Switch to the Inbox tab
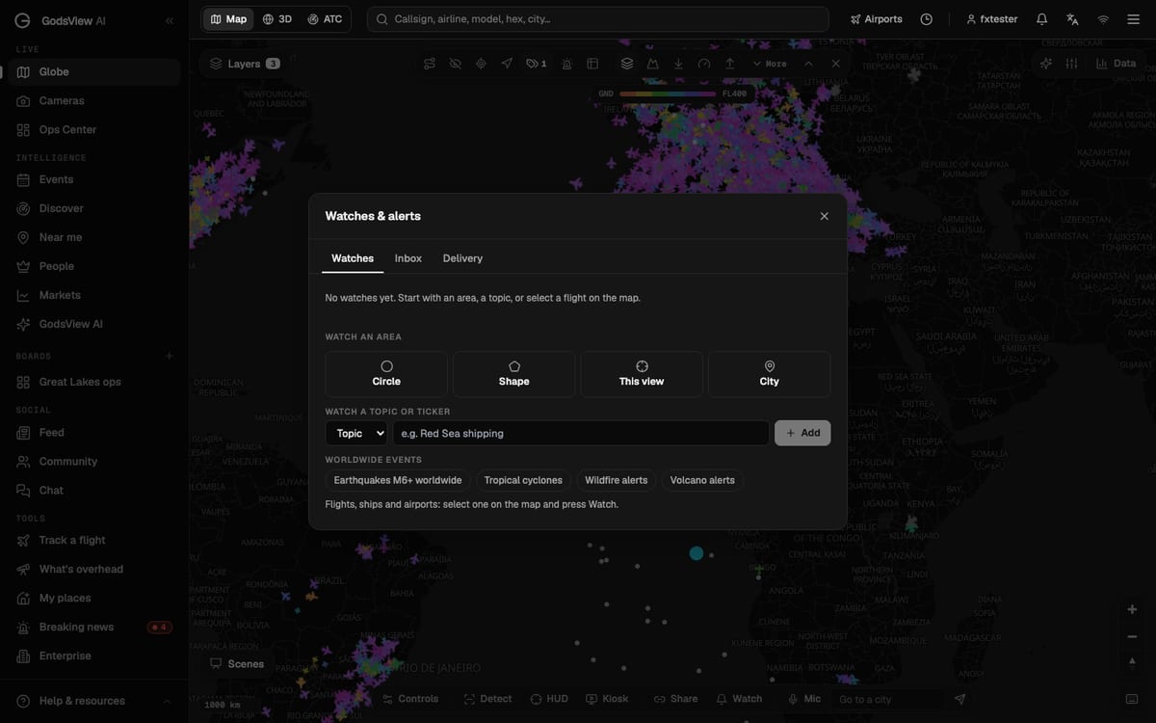 point(408,258)
